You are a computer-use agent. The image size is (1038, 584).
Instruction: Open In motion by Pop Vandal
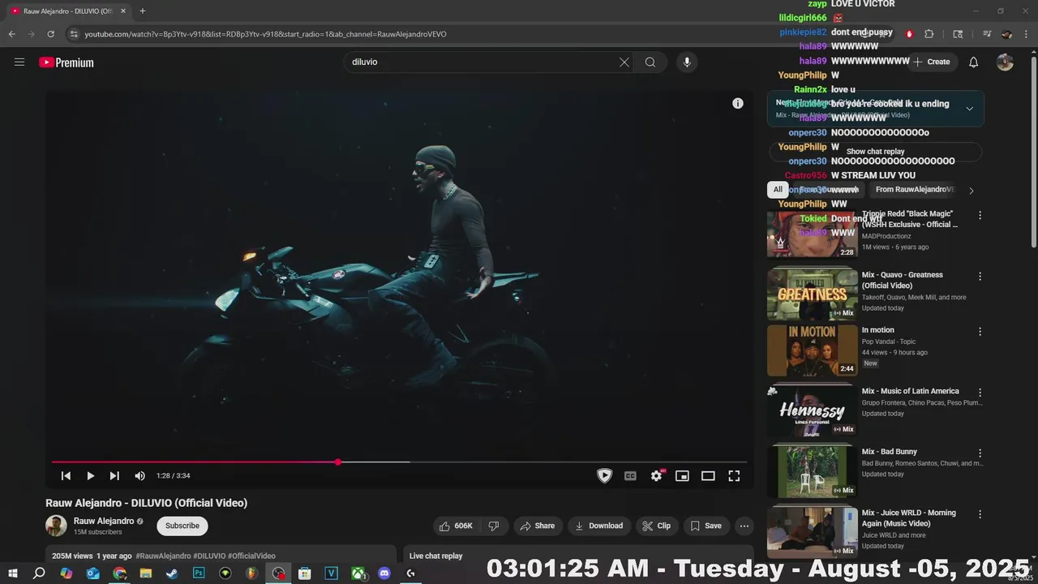coord(878,330)
